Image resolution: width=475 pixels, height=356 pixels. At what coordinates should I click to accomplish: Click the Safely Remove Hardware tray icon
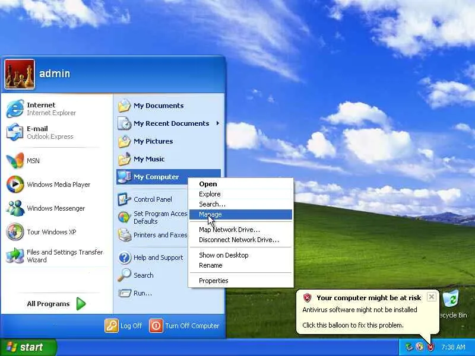pos(409,347)
